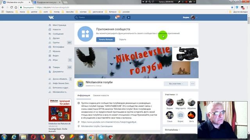Open Моя Страница in the sidebar
The height and width of the screenshot is (140, 250).
point(59,25)
